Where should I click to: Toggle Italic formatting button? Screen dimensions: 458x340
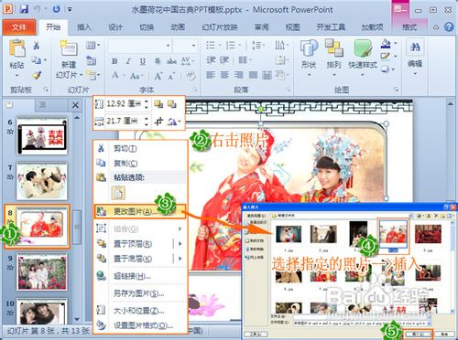(128, 61)
